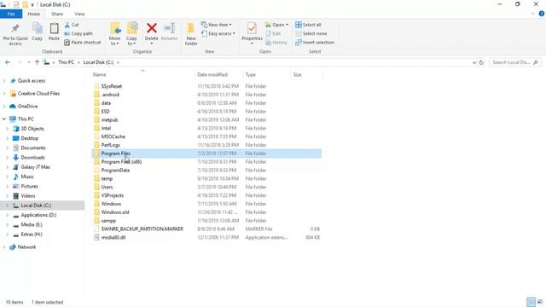Select the Users folder
The width and height of the screenshot is (546, 307).
click(x=206, y=187)
